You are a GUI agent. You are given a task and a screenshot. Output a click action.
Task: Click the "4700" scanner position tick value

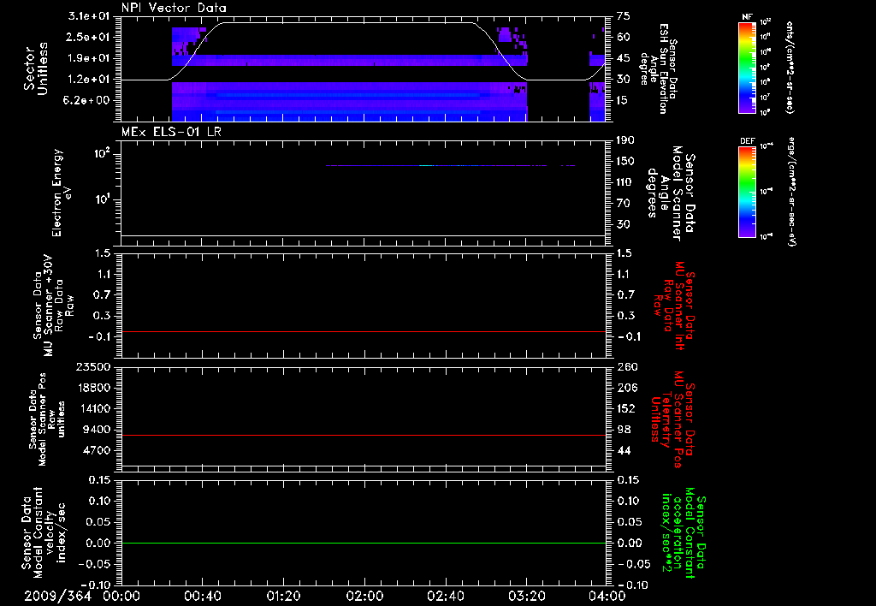(97, 450)
